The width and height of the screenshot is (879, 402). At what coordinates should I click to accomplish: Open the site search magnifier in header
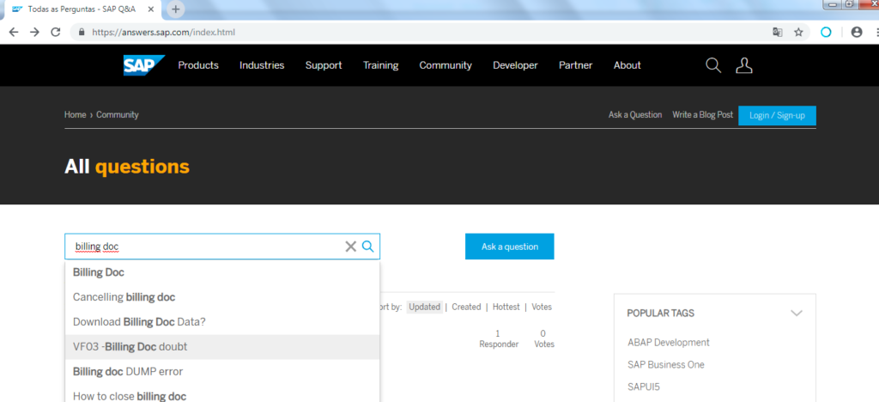[713, 65]
